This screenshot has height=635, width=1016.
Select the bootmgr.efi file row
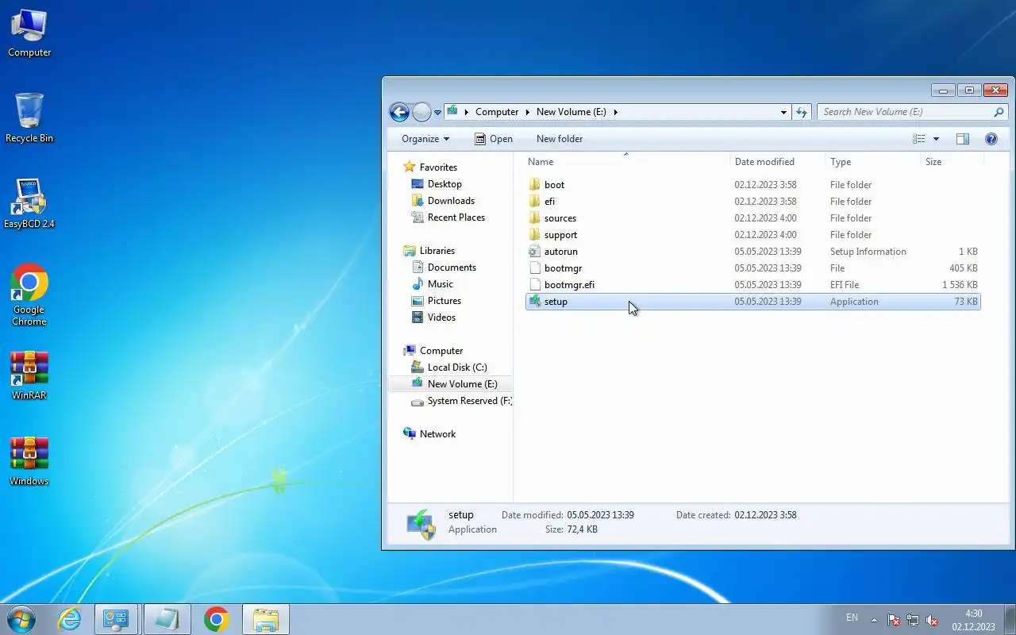(753, 285)
